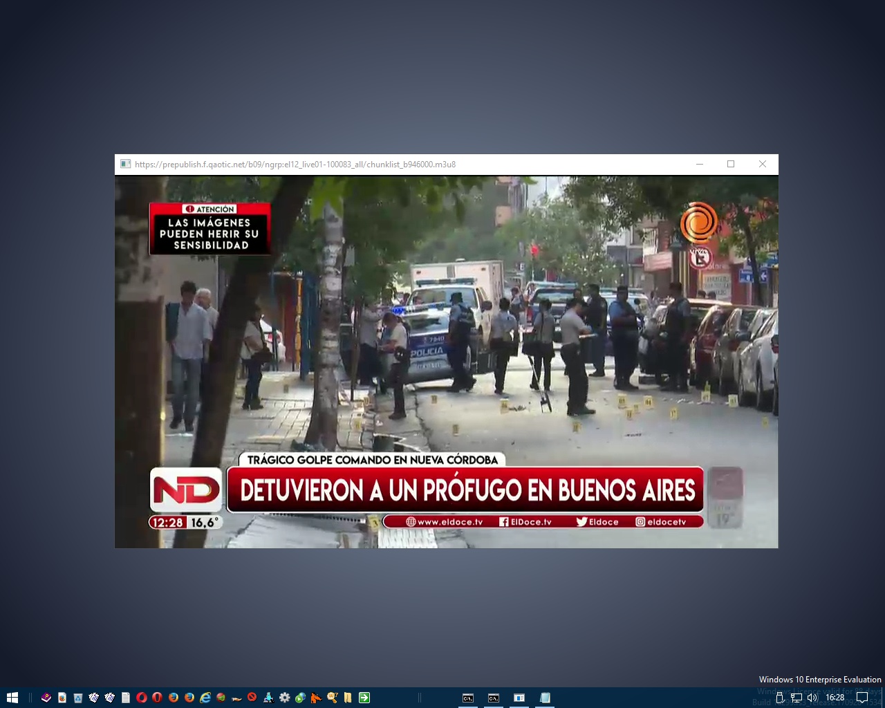Viewport: 885px width, 708px height.
Task: Close the stream player window
Action: tap(763, 164)
